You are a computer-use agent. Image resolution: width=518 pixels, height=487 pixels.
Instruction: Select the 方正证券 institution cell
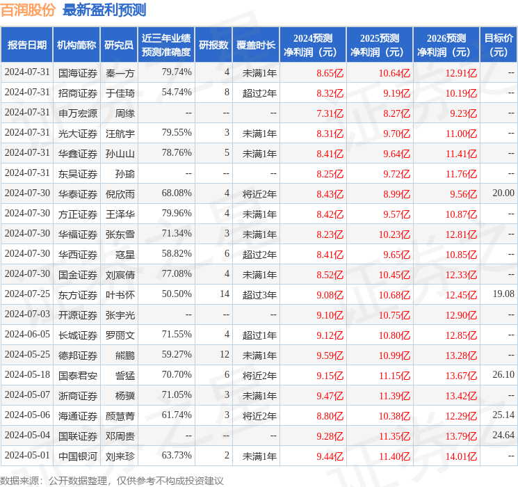pyautogui.click(x=78, y=214)
